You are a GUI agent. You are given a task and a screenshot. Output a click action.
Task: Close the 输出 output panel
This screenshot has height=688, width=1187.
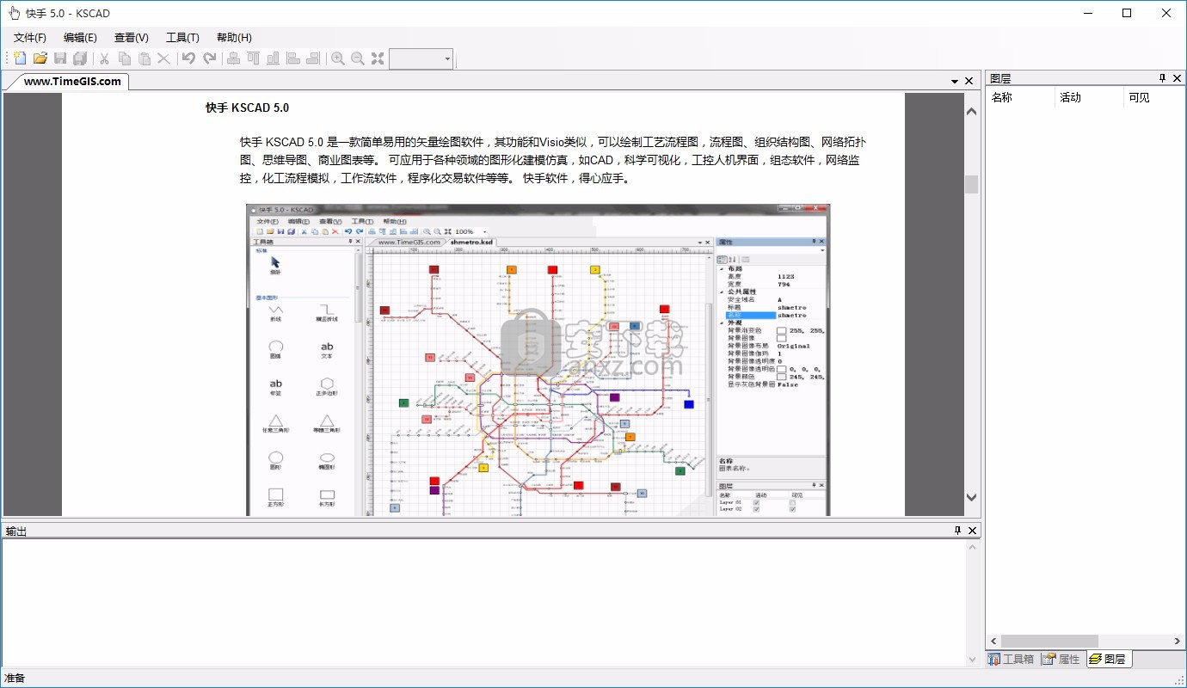pos(973,531)
